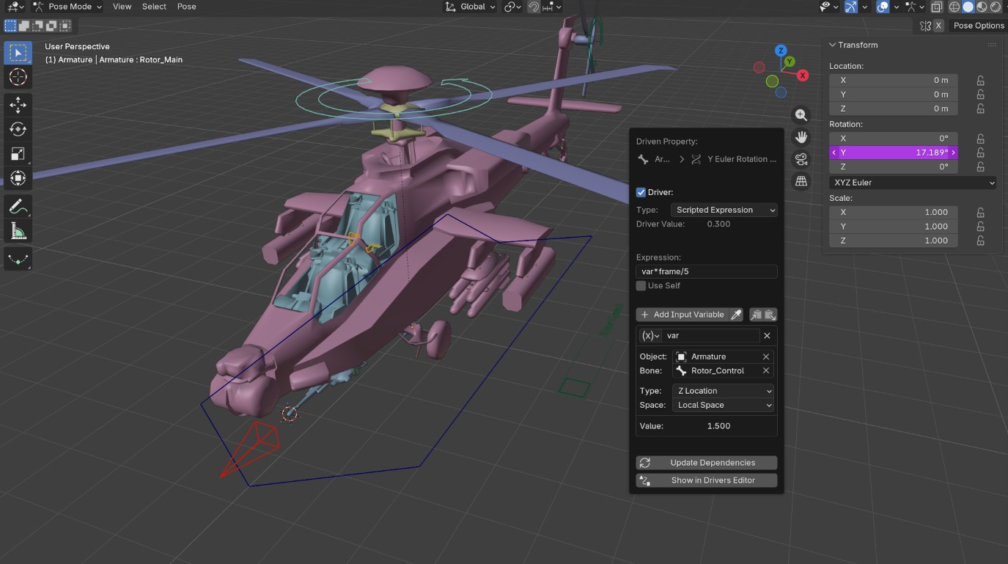Click Rotation Y value 17.189° field
This screenshot has width=1008, height=564.
point(894,153)
